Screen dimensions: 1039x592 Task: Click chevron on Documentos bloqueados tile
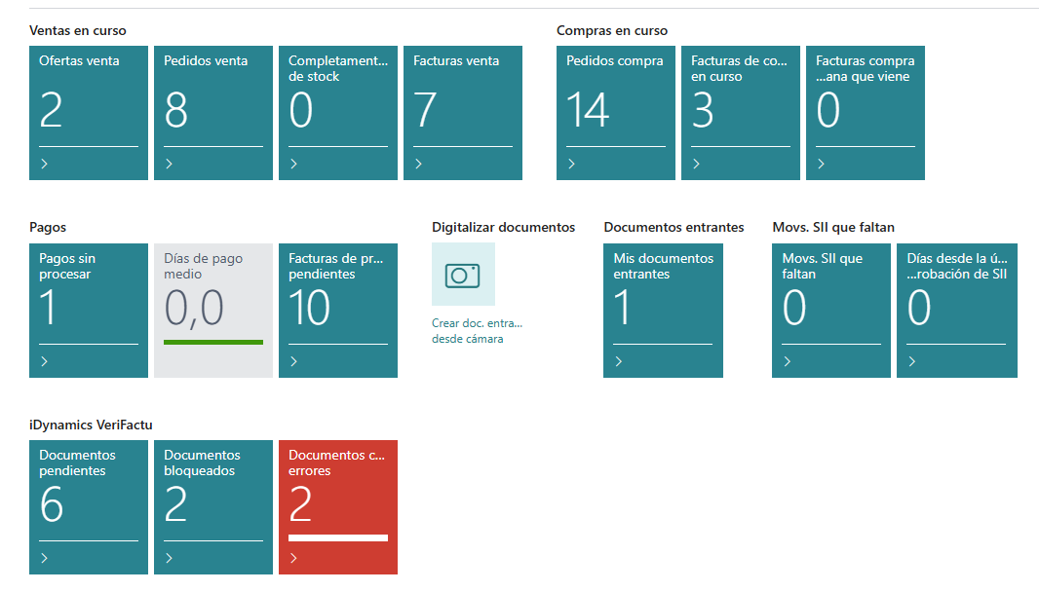170,559
